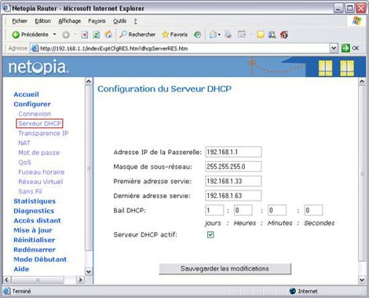
Task: Open the Fuseau horaire link
Action: click(42, 172)
